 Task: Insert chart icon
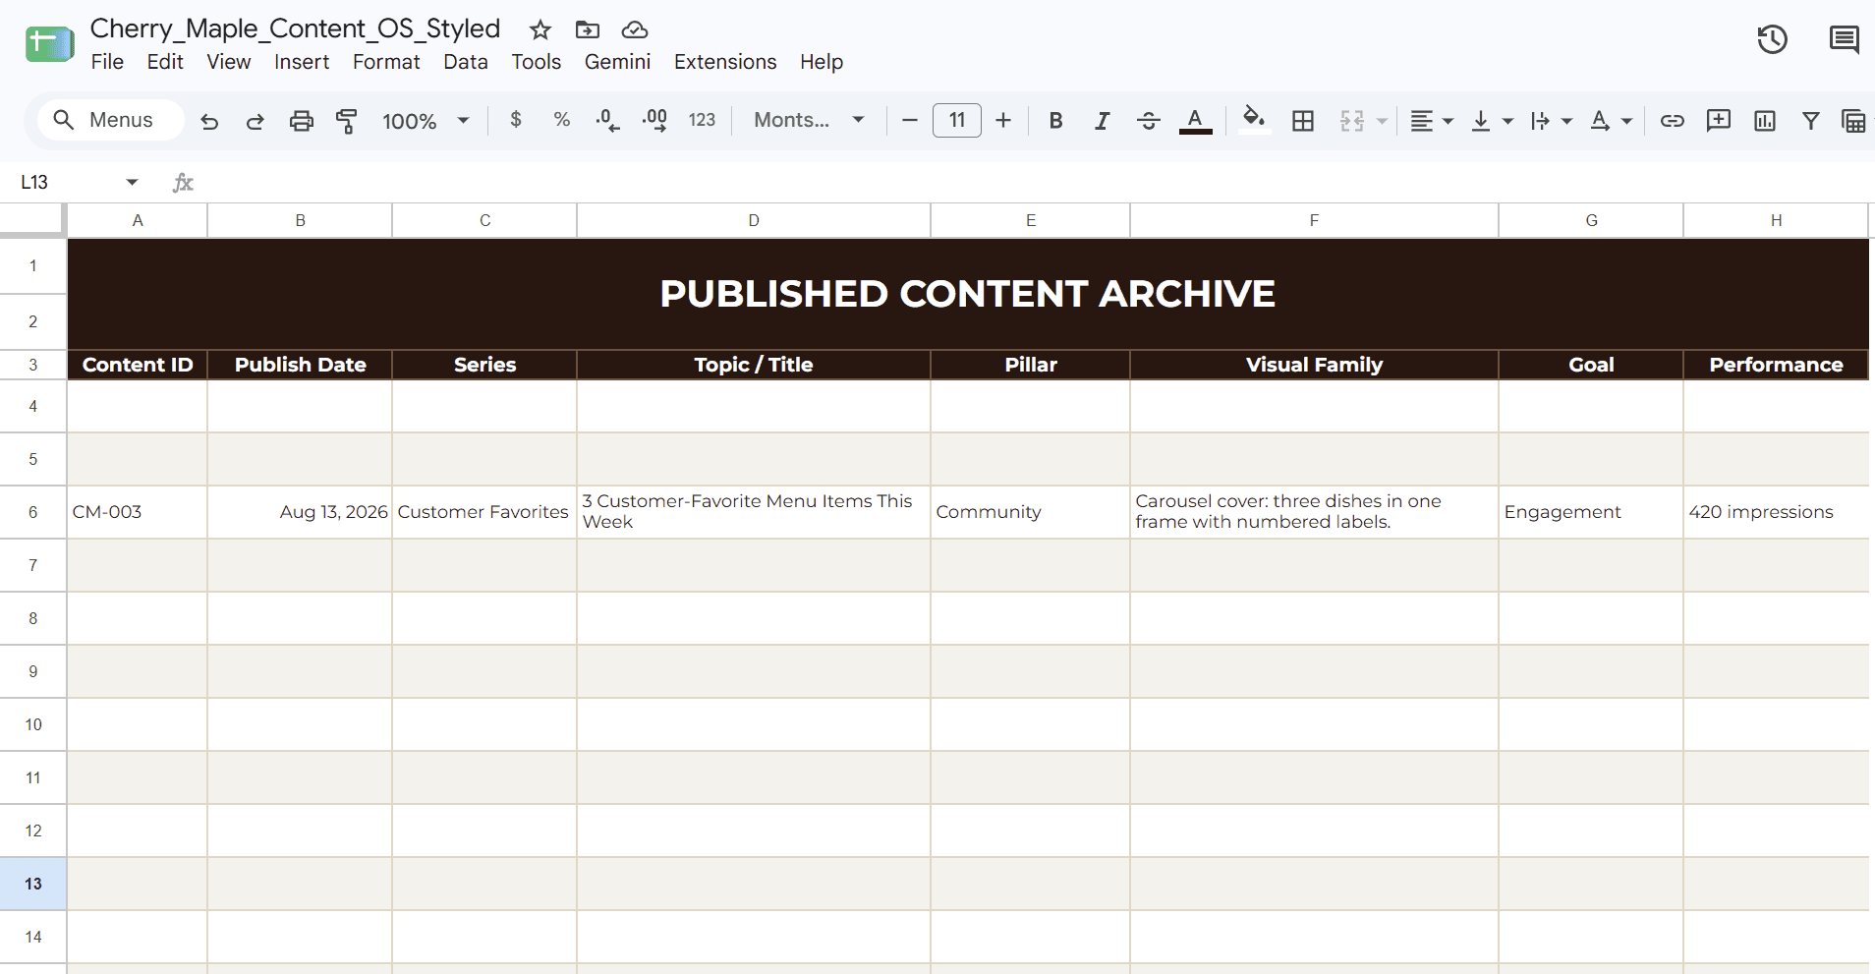pos(1765,120)
